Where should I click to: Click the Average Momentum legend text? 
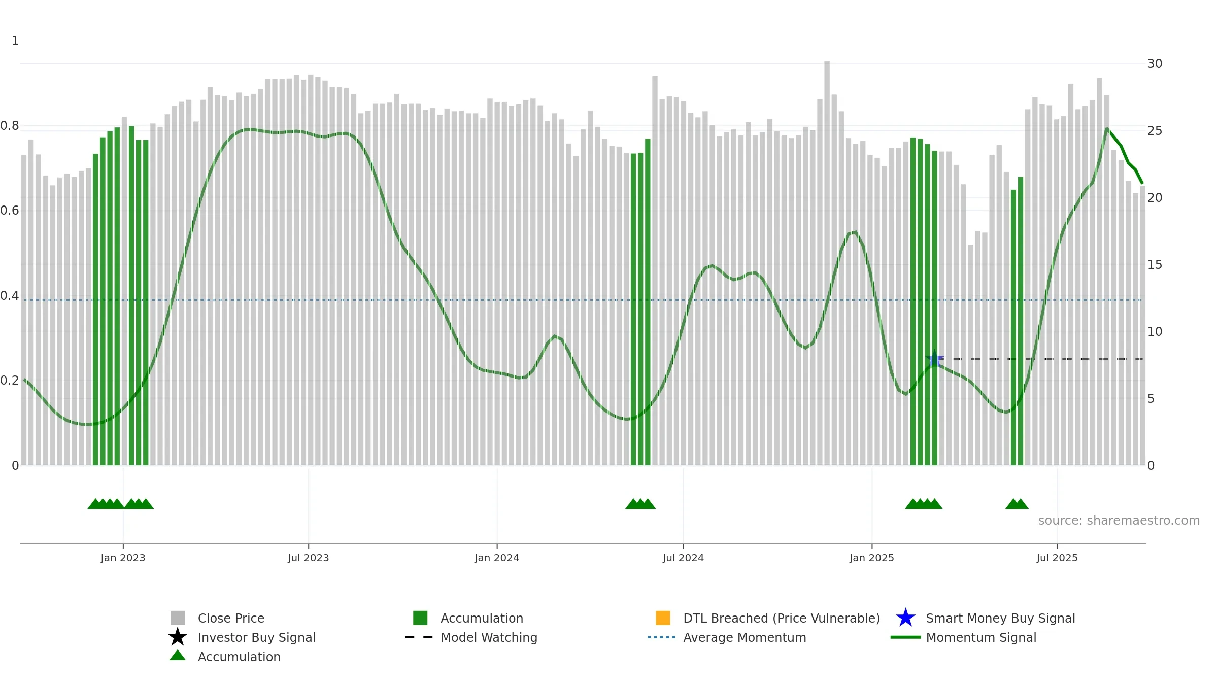[x=745, y=638]
